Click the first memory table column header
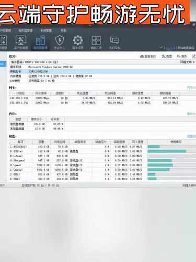The height and width of the screenshot is (262, 196). pyautogui.click(x=18, y=119)
